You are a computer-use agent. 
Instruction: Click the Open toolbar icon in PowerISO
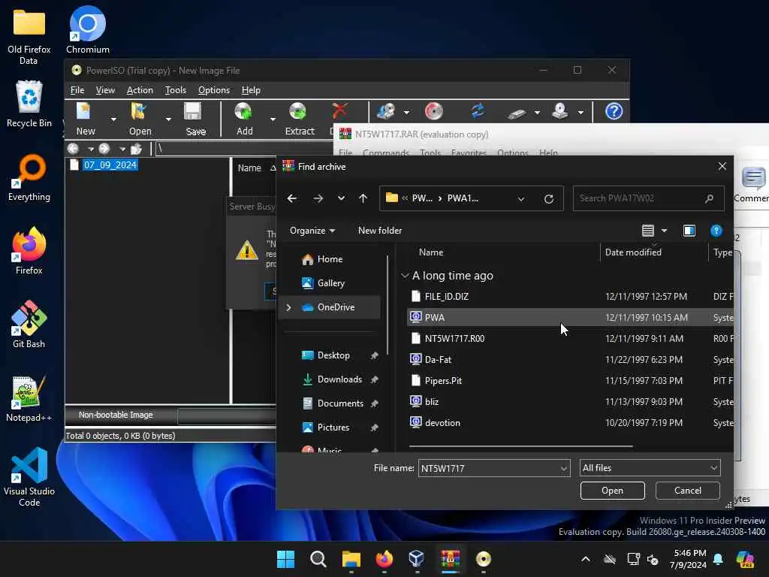139,112
